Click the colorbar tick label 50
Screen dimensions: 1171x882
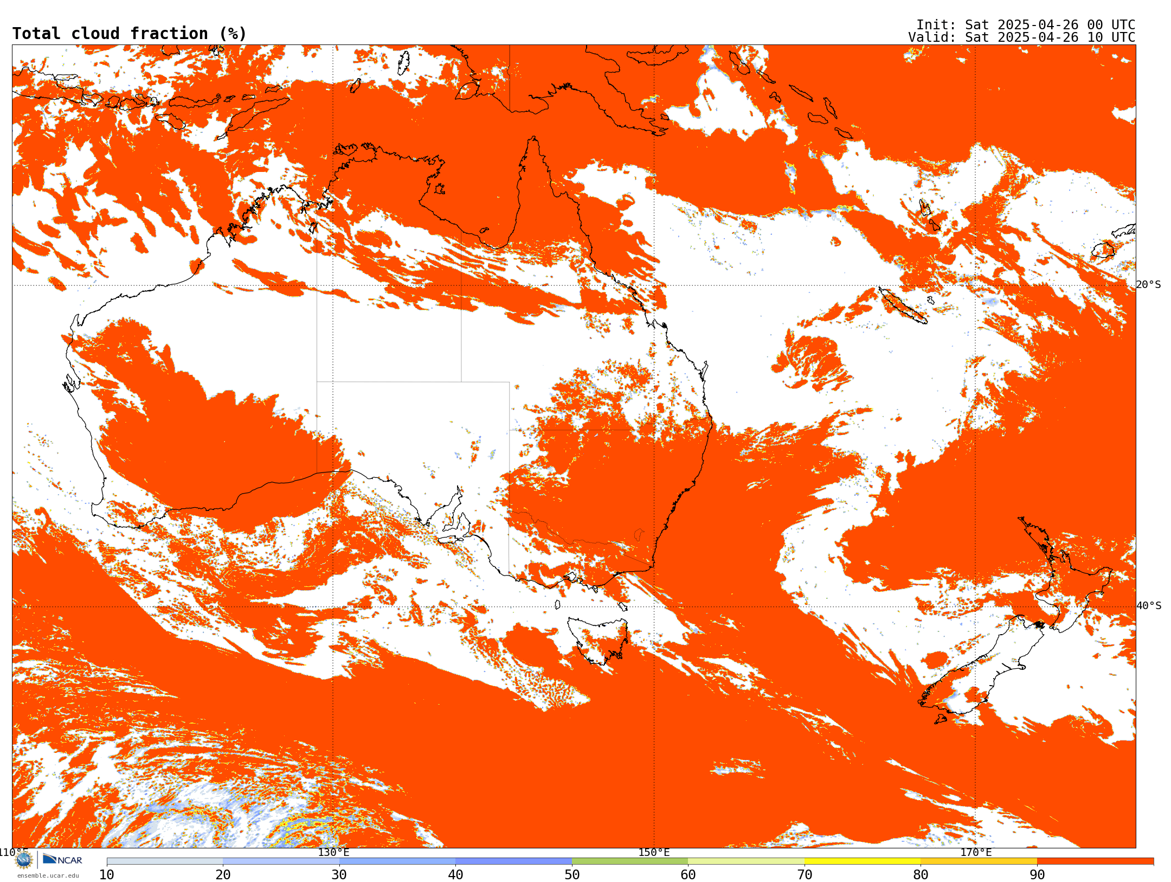(572, 875)
